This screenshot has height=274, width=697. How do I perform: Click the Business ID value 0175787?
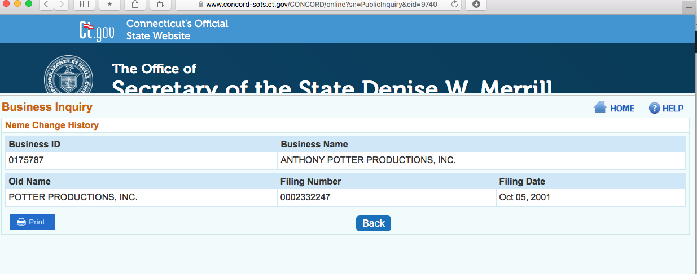(26, 160)
